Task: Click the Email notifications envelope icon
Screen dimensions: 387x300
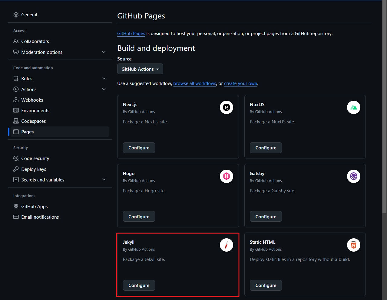Action: tap(16, 217)
